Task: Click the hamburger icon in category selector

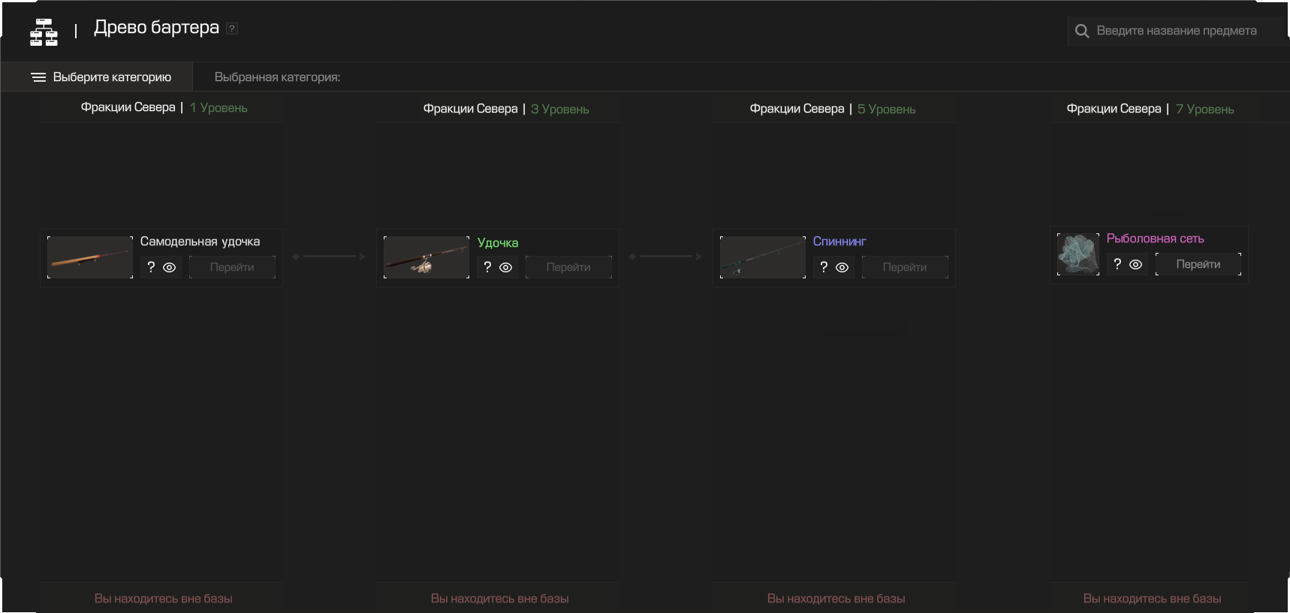Action: click(38, 77)
